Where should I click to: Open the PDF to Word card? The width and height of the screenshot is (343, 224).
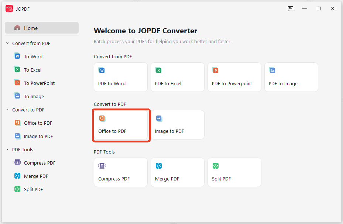[121, 77]
